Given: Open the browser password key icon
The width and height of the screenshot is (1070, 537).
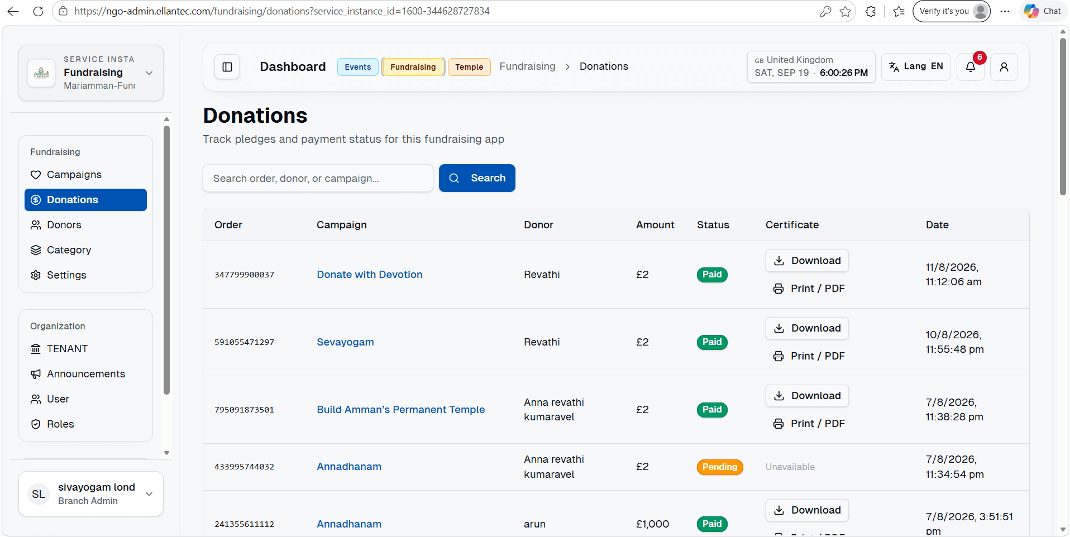Looking at the screenshot, I should (x=825, y=11).
